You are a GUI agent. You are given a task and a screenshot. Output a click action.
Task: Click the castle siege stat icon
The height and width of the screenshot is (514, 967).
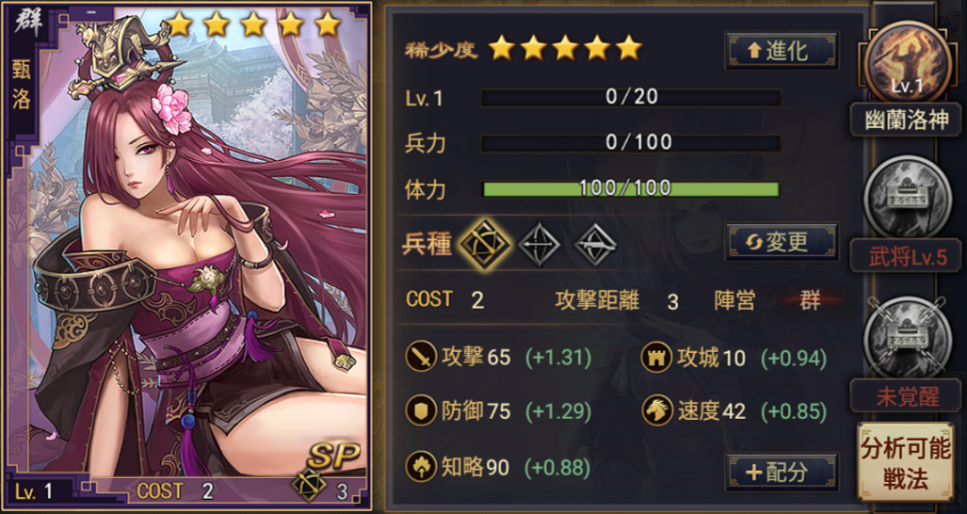click(x=656, y=358)
